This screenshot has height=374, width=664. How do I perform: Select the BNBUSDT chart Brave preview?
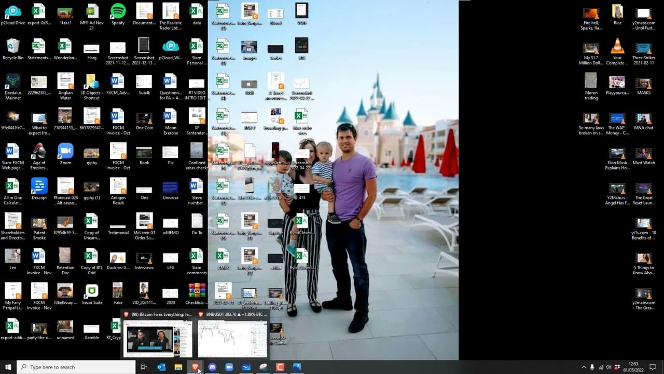click(x=232, y=334)
